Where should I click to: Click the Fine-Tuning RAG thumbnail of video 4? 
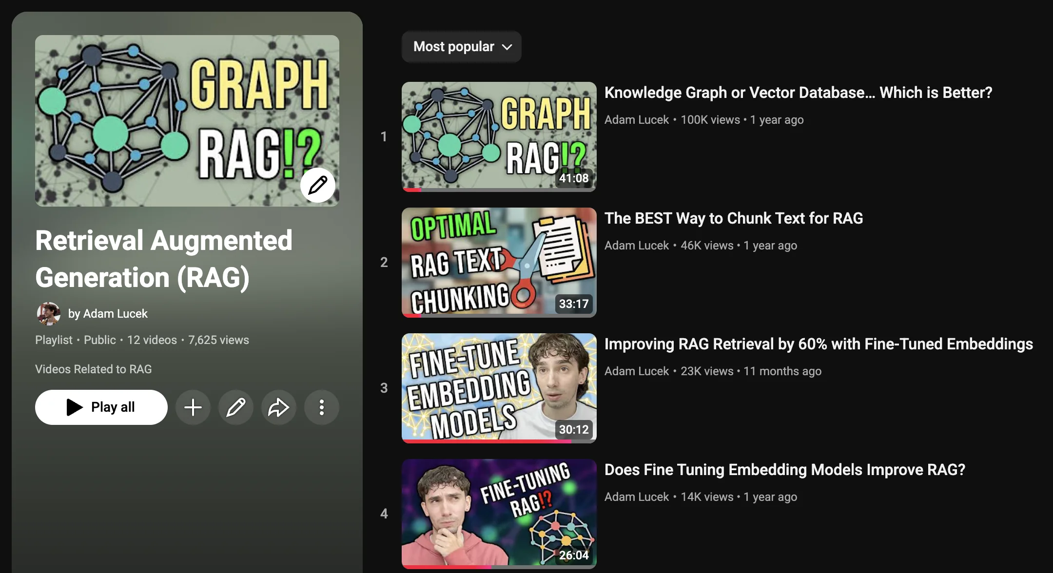click(498, 513)
